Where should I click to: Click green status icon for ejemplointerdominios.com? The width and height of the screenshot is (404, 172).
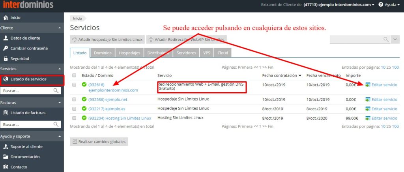84,84
